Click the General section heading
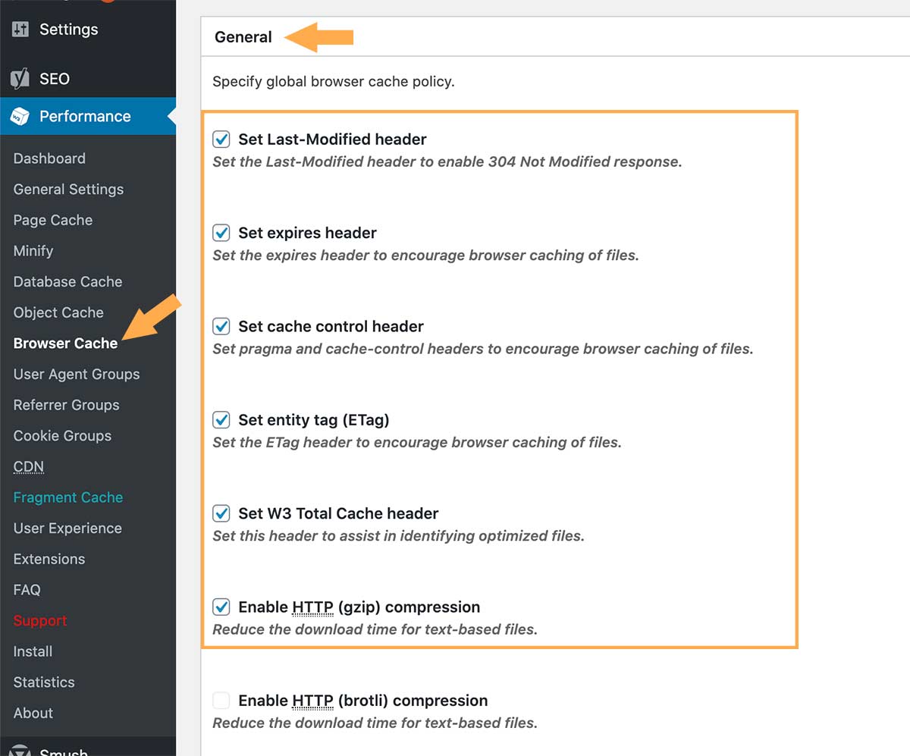The height and width of the screenshot is (756, 910). click(243, 37)
